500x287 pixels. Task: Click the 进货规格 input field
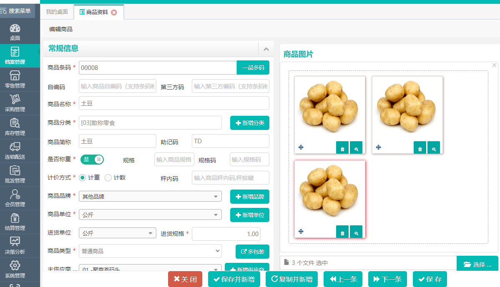[x=226, y=234]
